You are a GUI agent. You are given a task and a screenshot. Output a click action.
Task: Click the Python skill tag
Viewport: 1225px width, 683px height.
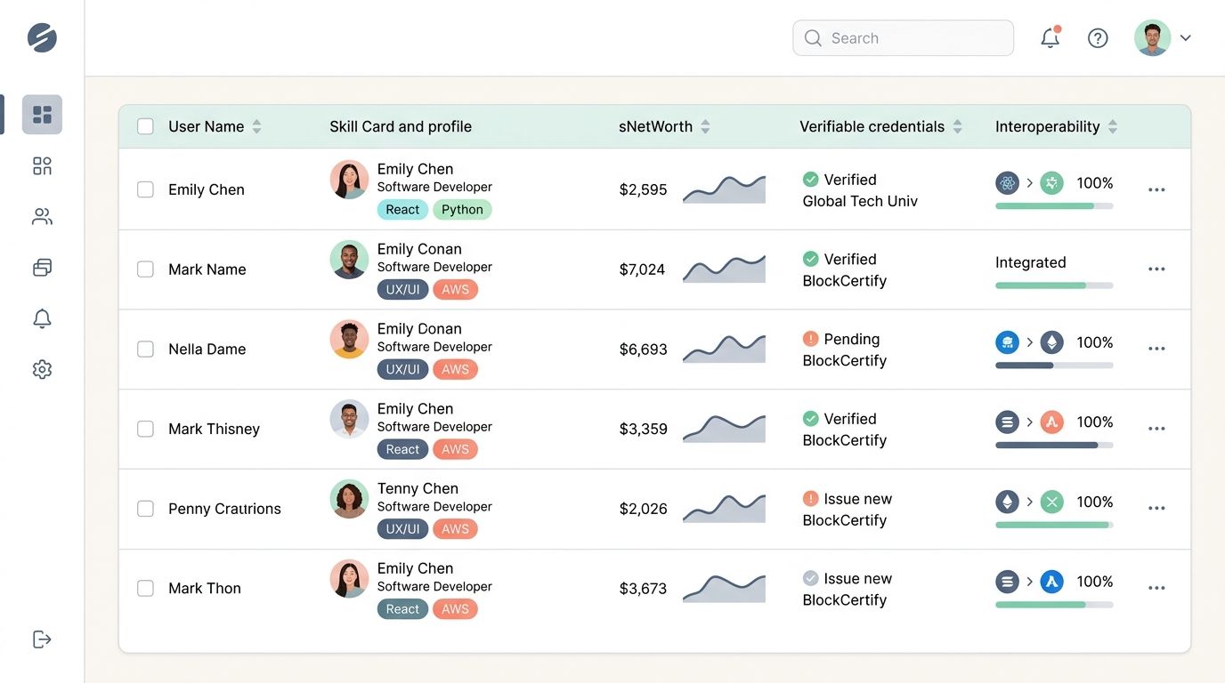[462, 210]
